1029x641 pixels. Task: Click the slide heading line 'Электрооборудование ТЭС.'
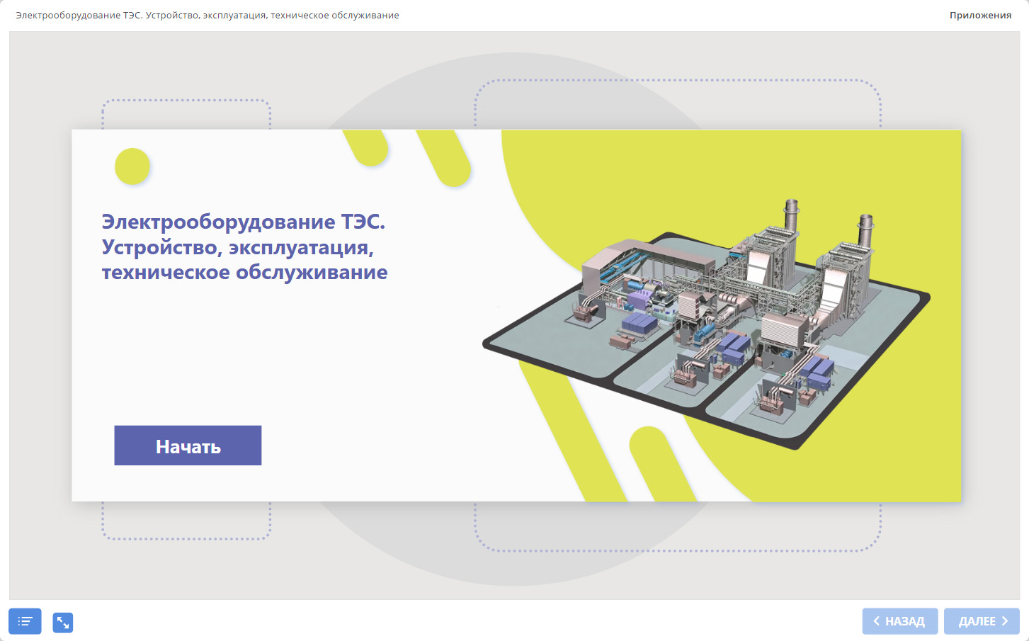point(243,222)
